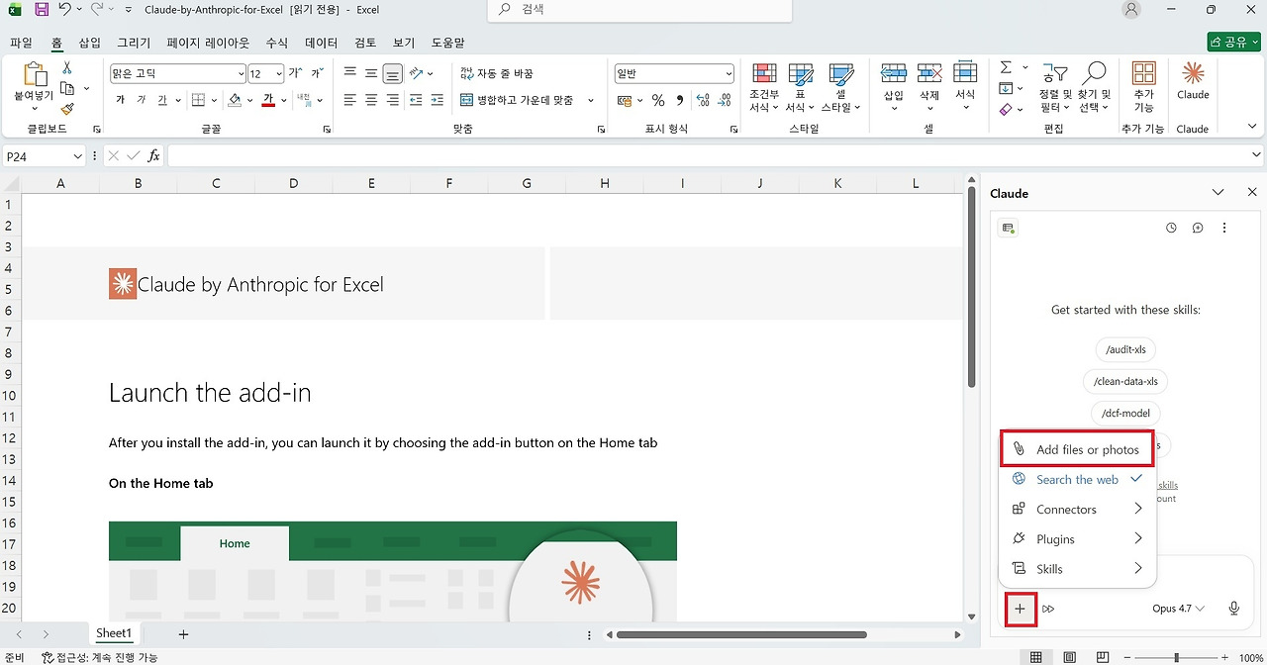Click the center horizontally icon
This screenshot has width=1267, height=665.
coord(371,100)
